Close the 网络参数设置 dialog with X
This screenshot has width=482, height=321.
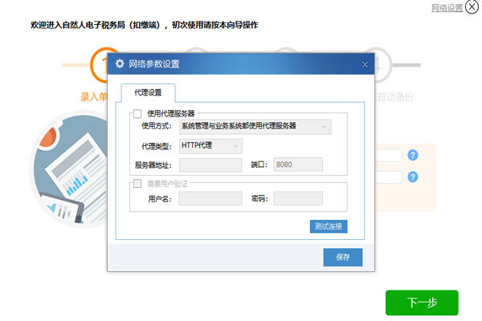[x=365, y=64]
